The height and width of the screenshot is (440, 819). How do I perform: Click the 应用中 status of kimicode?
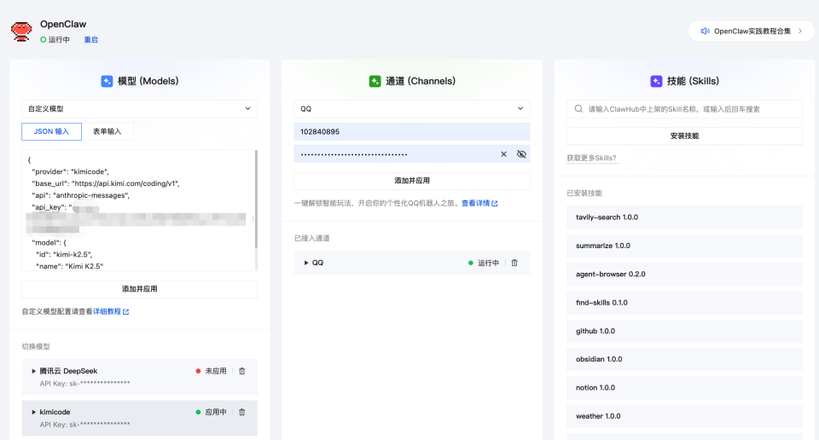click(x=211, y=413)
